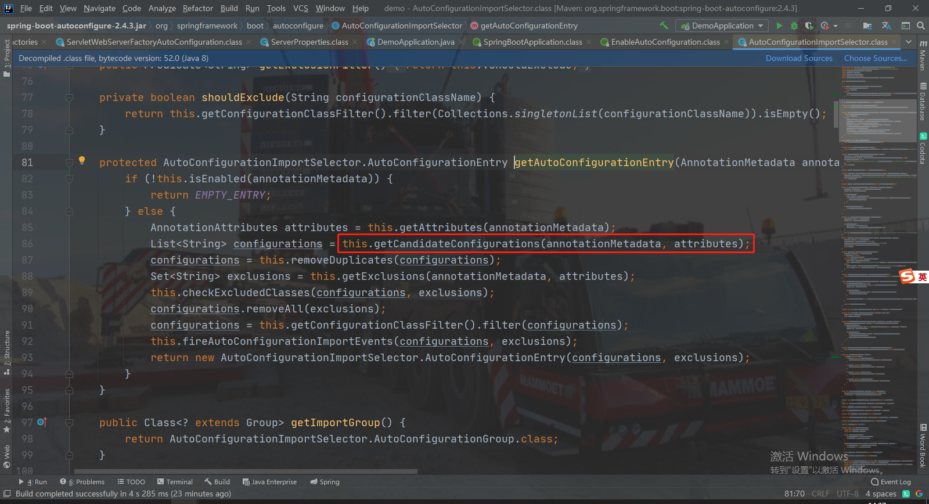Open the Project tool window stripe

[x=6, y=58]
